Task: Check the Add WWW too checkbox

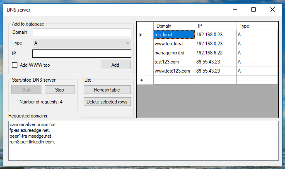Action: (x=15, y=65)
